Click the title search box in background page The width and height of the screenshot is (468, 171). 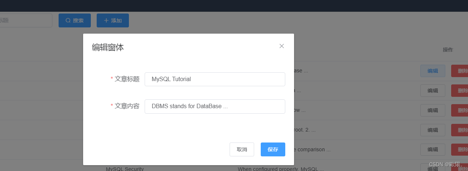[26, 20]
